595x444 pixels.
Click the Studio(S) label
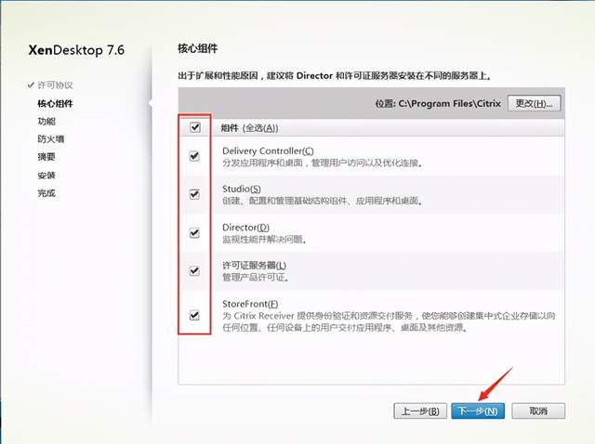pyautogui.click(x=242, y=189)
